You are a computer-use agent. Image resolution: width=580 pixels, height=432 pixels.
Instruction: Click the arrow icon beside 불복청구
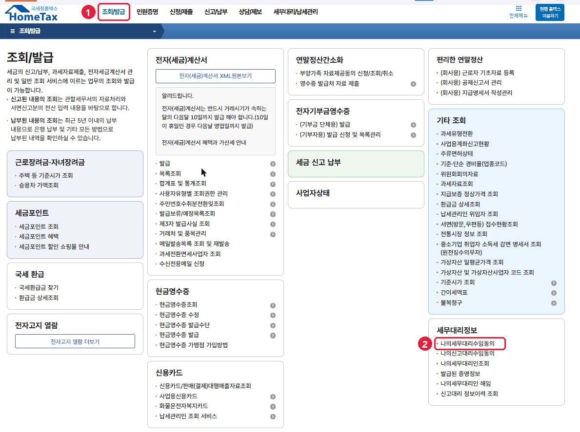(x=554, y=303)
